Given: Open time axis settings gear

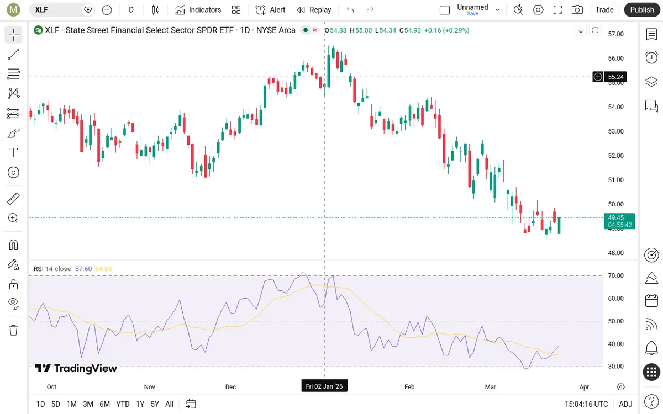Looking at the screenshot, I should [x=621, y=387].
